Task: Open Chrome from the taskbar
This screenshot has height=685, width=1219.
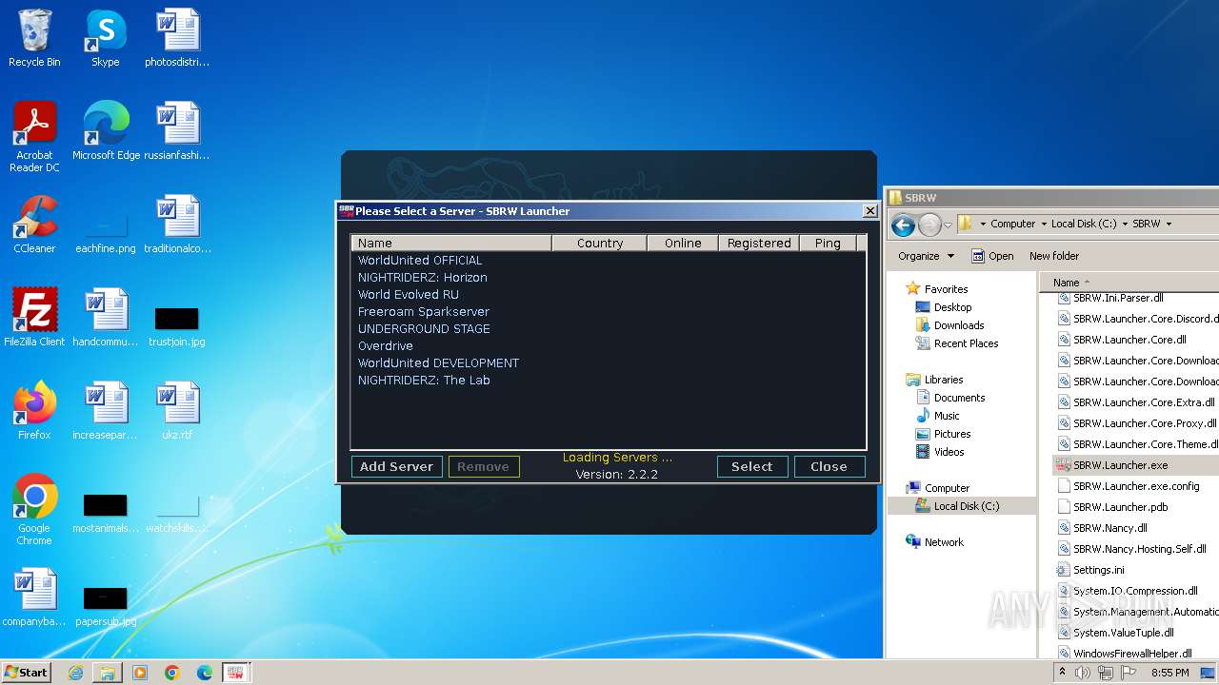Action: pos(172,673)
